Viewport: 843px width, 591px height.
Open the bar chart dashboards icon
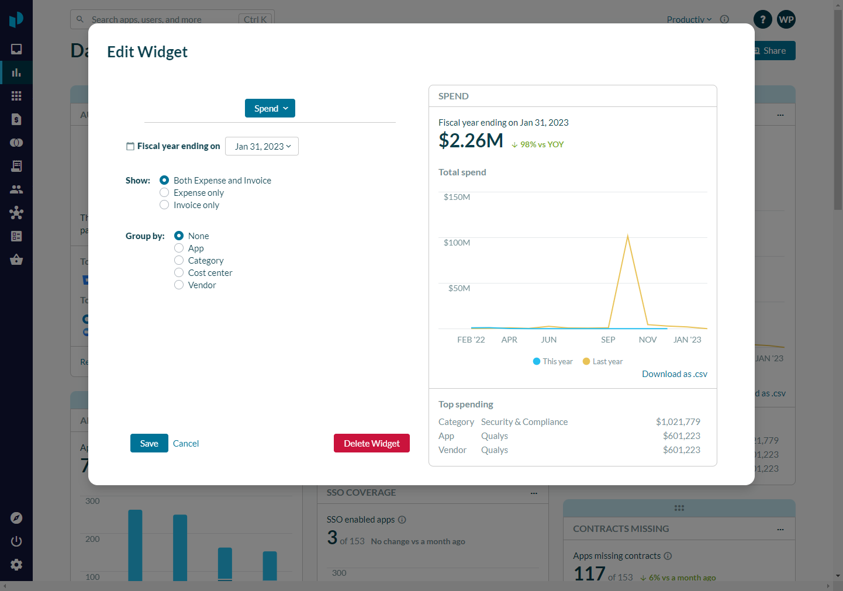pyautogui.click(x=16, y=72)
